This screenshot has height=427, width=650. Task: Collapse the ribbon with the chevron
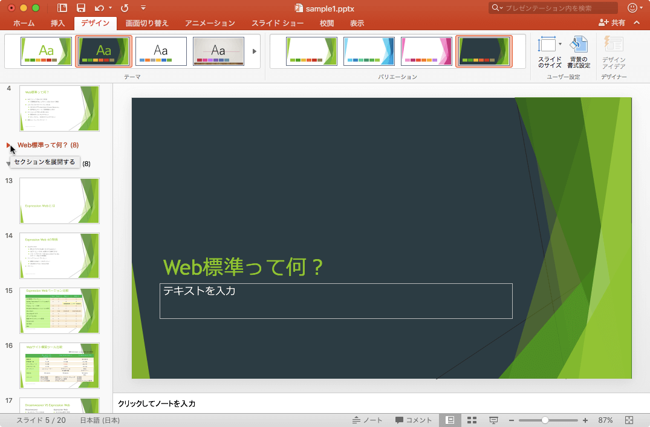(x=637, y=23)
